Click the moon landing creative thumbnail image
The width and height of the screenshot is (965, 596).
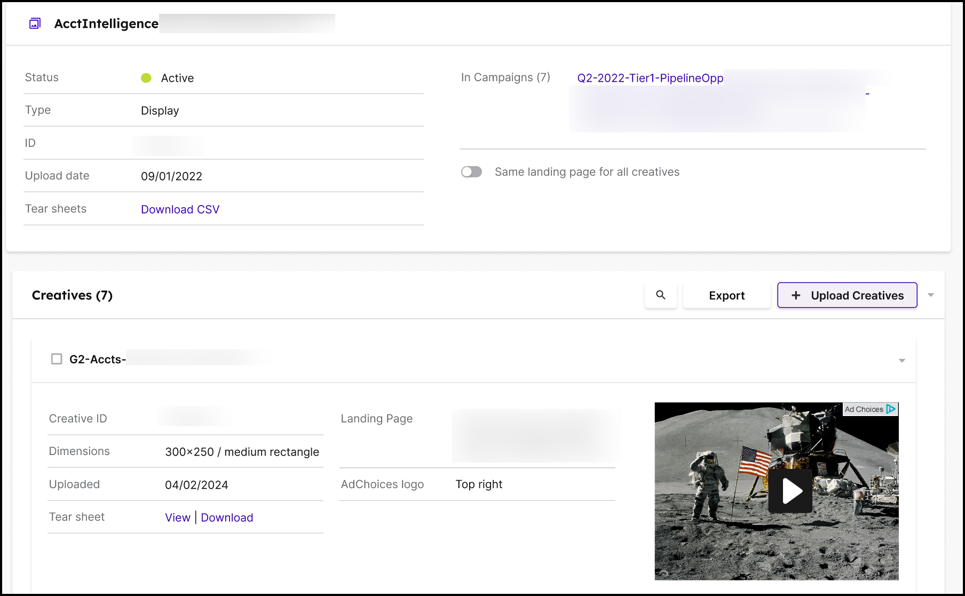[777, 491]
